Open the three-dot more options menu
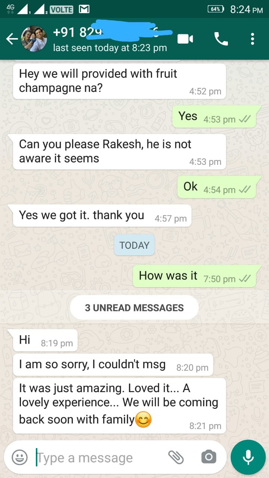269x478 pixels. click(x=253, y=39)
